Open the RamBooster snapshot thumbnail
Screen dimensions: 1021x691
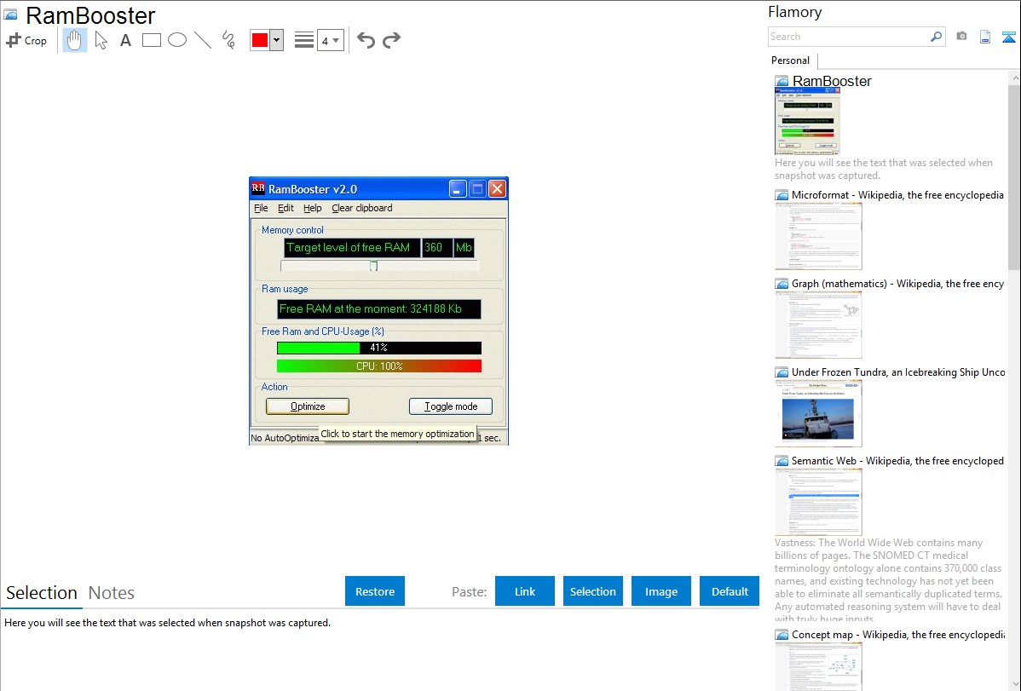coord(807,121)
